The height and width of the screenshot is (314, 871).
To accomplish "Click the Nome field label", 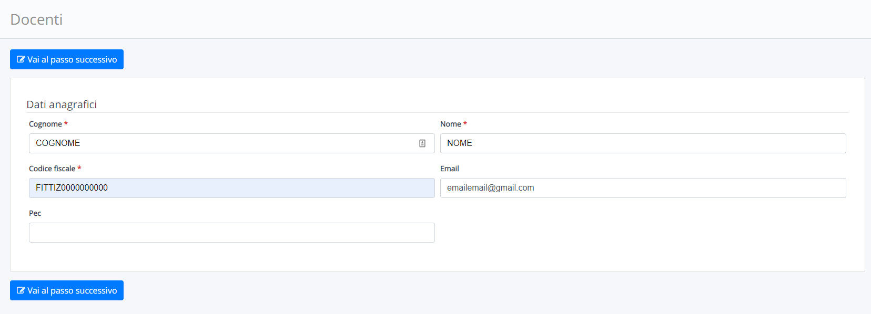I will pyautogui.click(x=451, y=124).
